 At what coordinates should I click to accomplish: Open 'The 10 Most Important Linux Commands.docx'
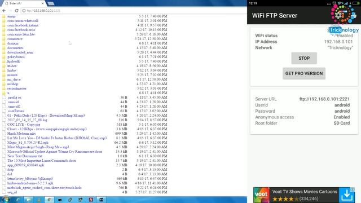[x=41, y=161]
